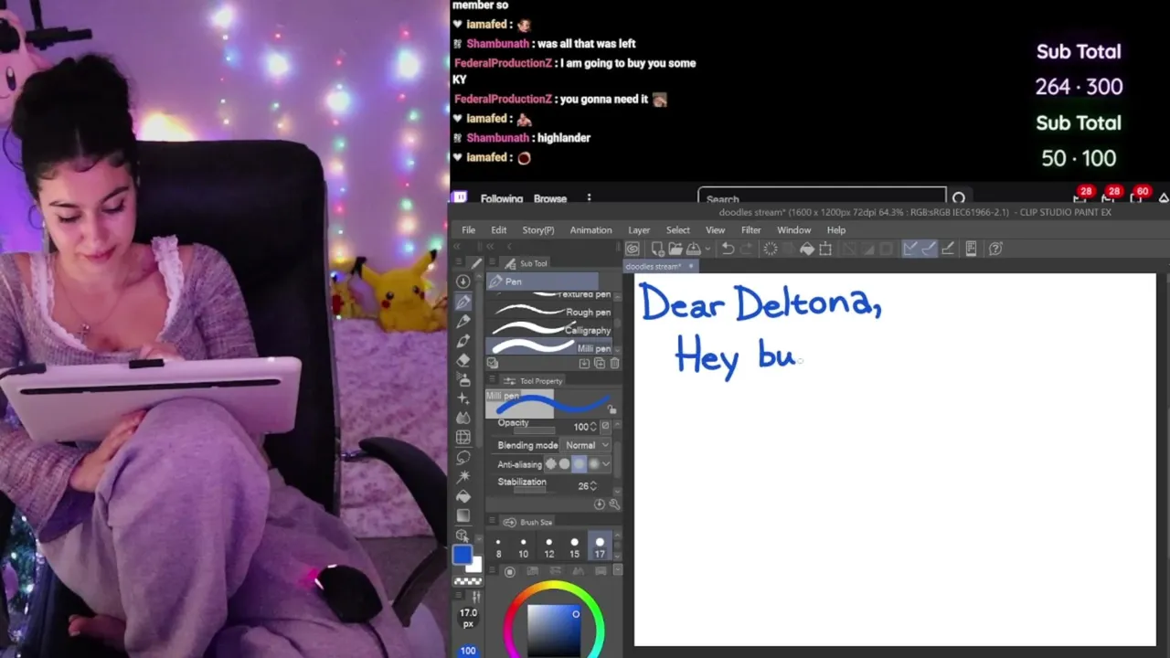Toggle Snap to Grid icon

pyautogui.click(x=948, y=249)
